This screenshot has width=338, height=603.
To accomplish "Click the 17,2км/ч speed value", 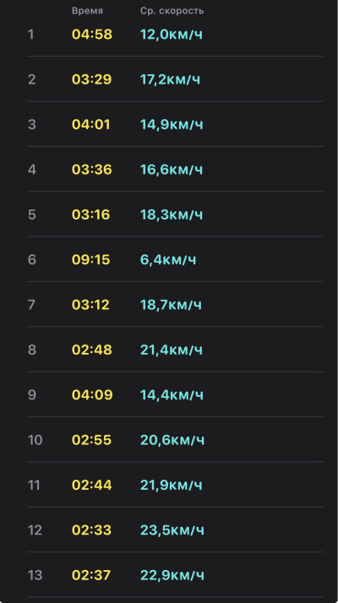I will click(170, 79).
